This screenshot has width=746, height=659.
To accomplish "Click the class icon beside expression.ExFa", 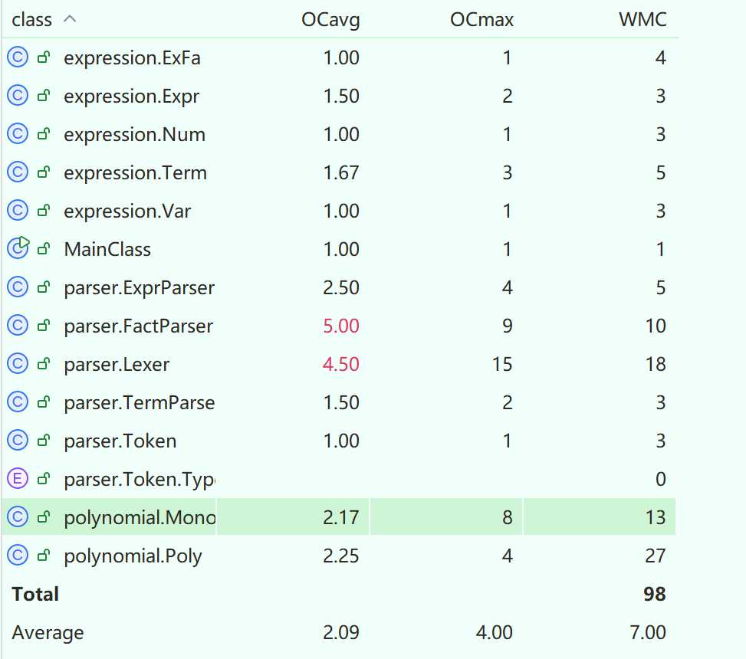I will pos(18,57).
